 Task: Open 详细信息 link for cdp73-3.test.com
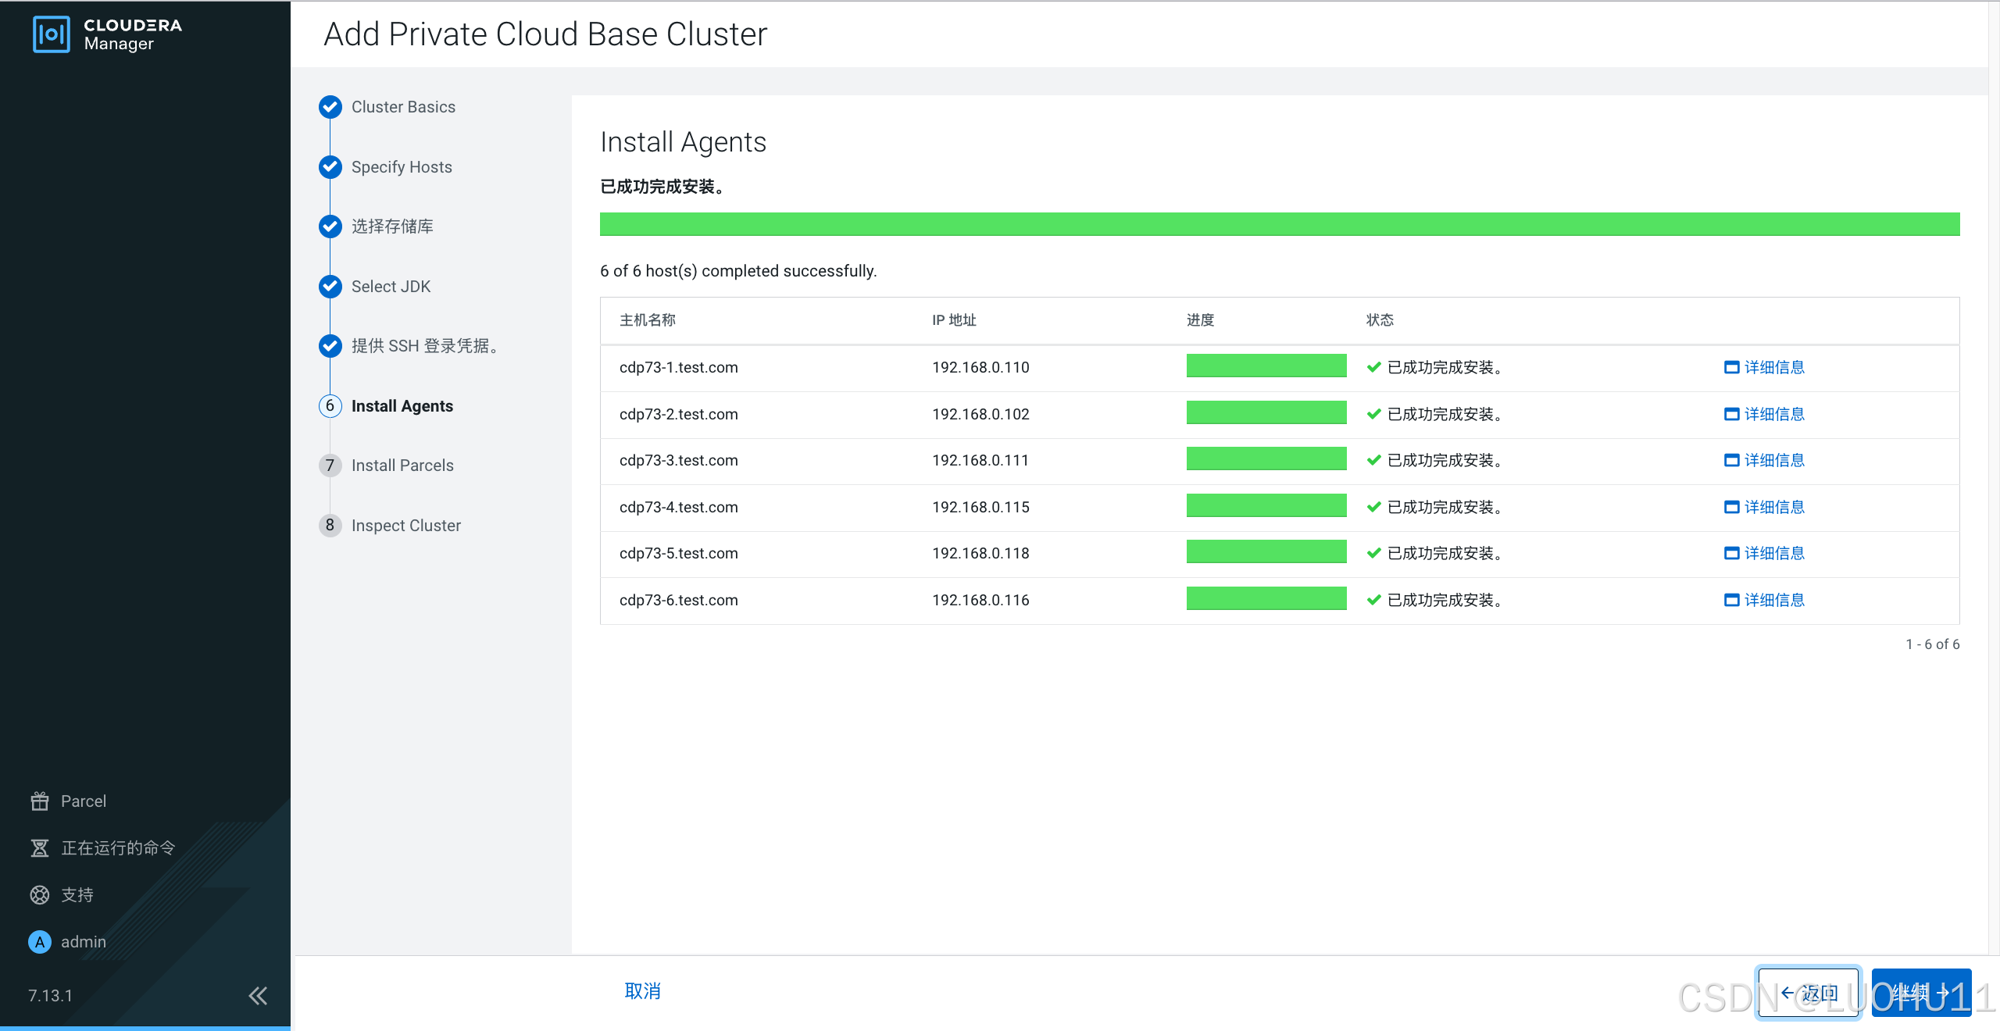[x=1773, y=460]
